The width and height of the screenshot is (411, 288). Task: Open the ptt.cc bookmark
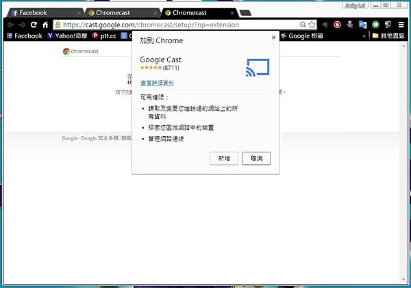tap(104, 36)
